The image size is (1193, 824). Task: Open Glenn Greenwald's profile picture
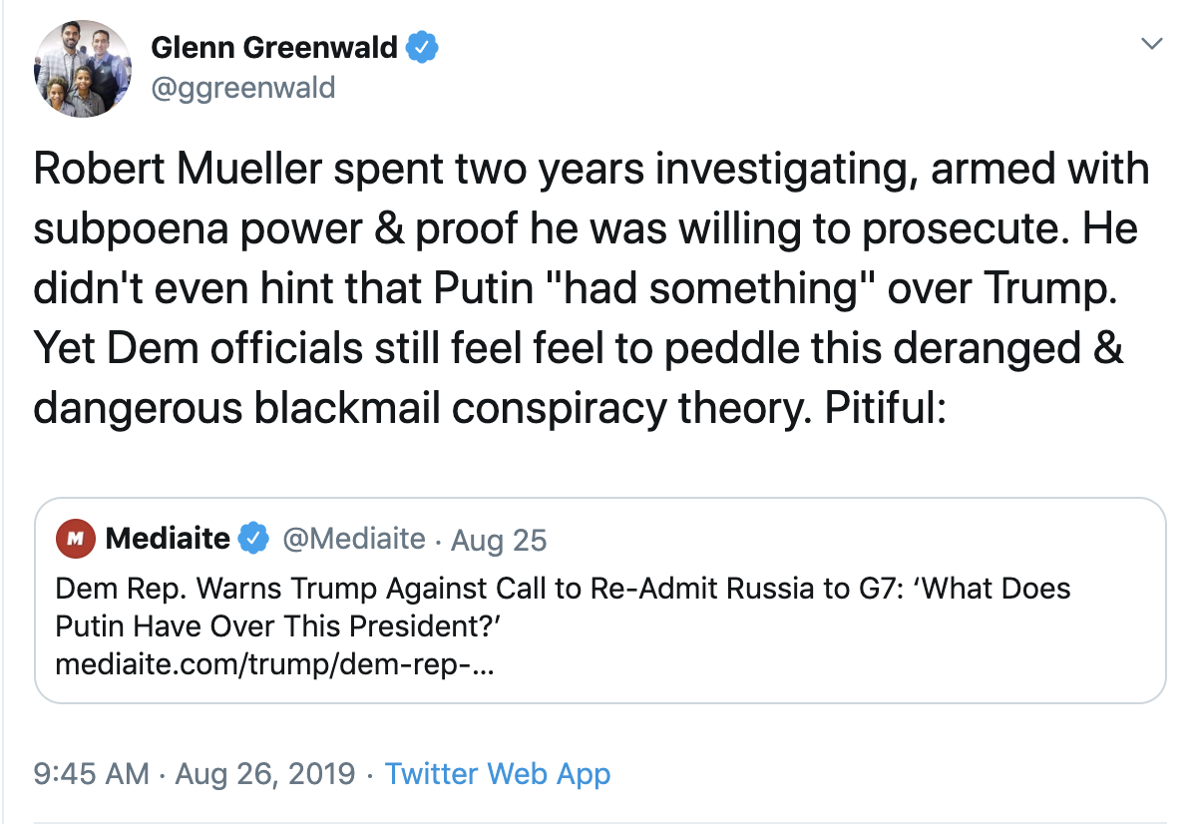point(82,69)
